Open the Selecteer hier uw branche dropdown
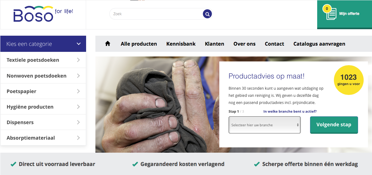The width and height of the screenshot is (372, 175). [x=265, y=125]
